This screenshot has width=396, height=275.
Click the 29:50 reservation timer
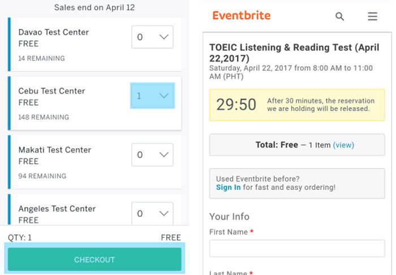tap(236, 105)
